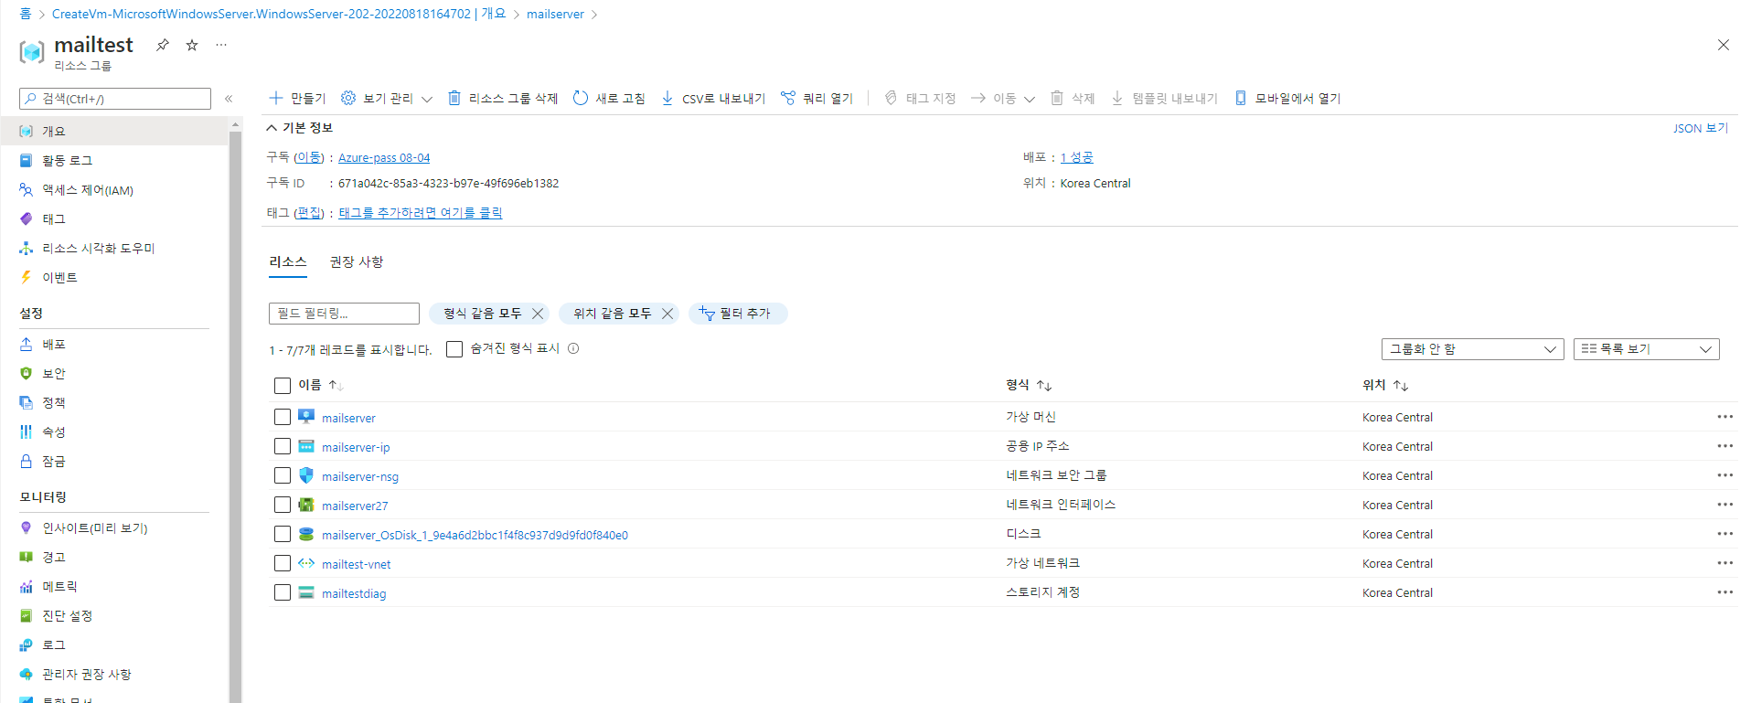The image size is (1751, 703).
Task: Open the JSON 보기 link
Action: tap(1701, 128)
